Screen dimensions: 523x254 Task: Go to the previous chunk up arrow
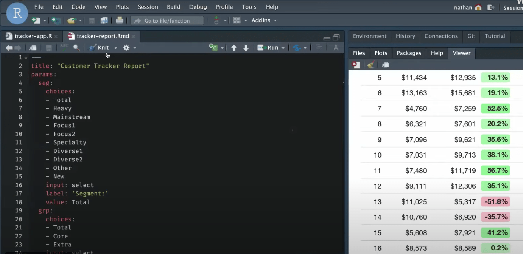click(234, 48)
